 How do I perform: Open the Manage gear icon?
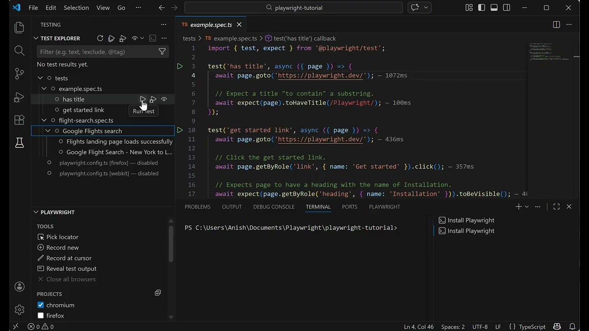click(19, 309)
